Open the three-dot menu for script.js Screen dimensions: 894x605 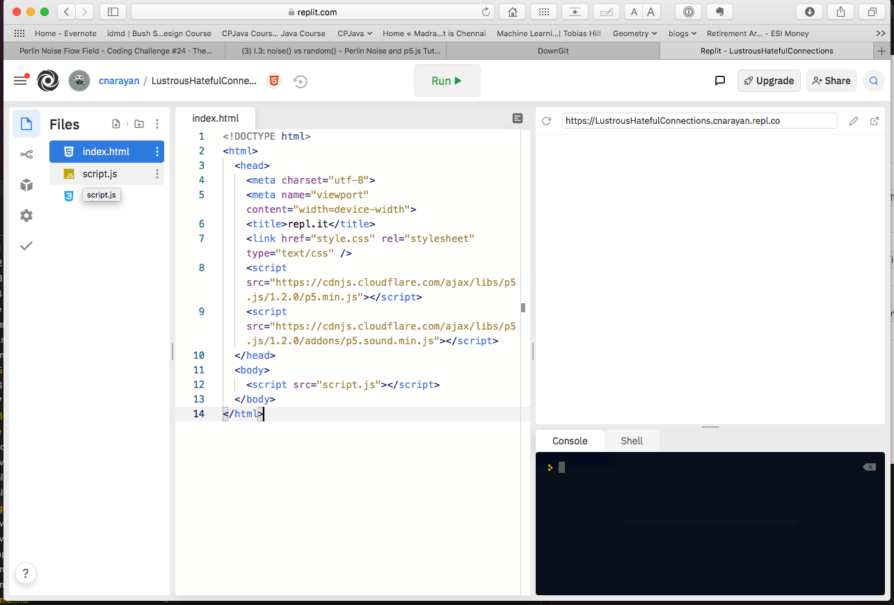point(157,174)
